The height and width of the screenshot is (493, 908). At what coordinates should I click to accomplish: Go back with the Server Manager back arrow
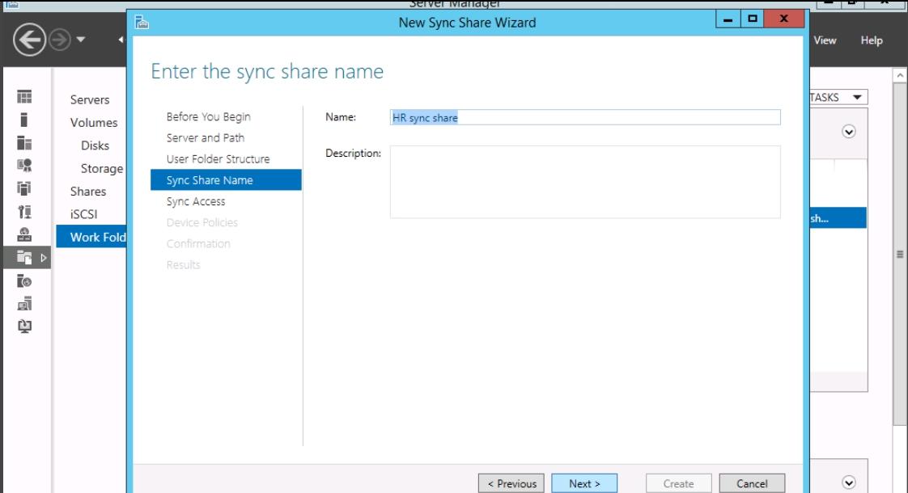click(29, 40)
